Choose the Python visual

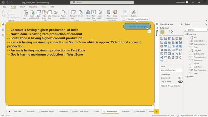pyautogui.click(x=177, y=54)
